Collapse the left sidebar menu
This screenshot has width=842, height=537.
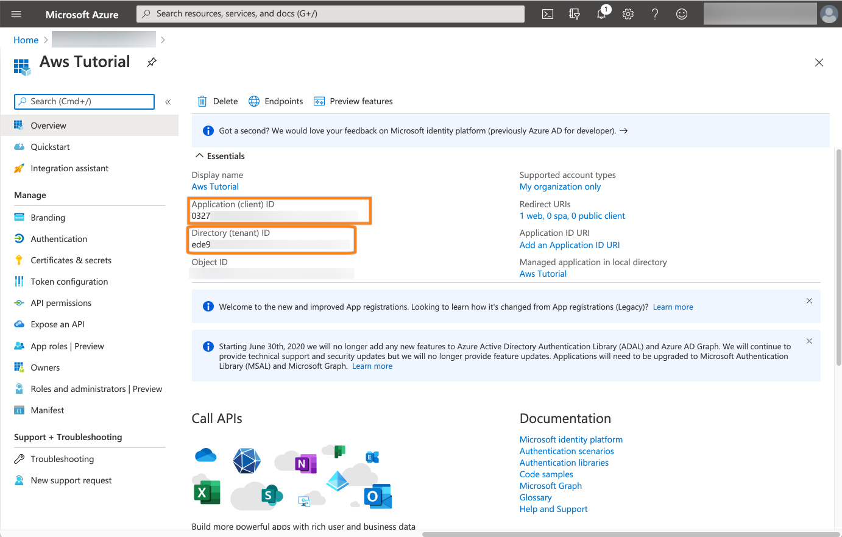pyautogui.click(x=168, y=102)
